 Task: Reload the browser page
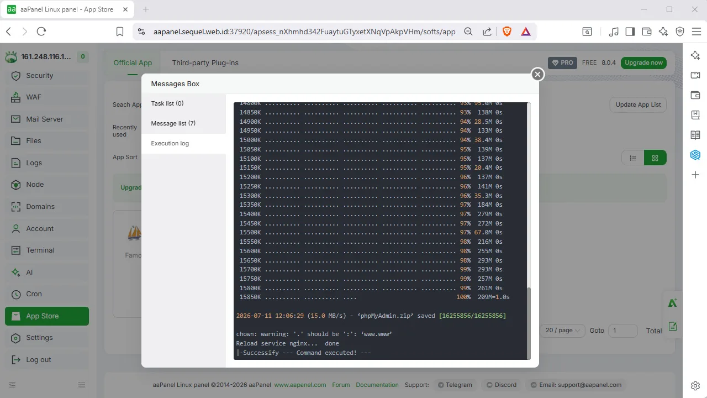tap(41, 32)
